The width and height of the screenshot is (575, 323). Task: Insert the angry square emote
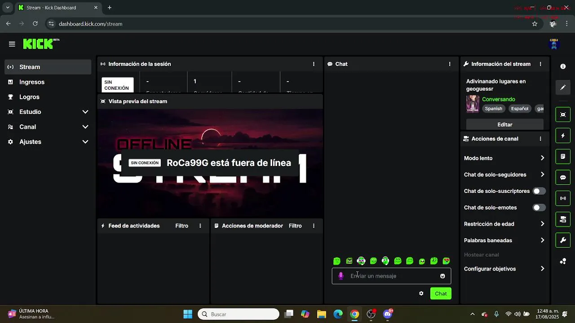pyautogui.click(x=349, y=261)
